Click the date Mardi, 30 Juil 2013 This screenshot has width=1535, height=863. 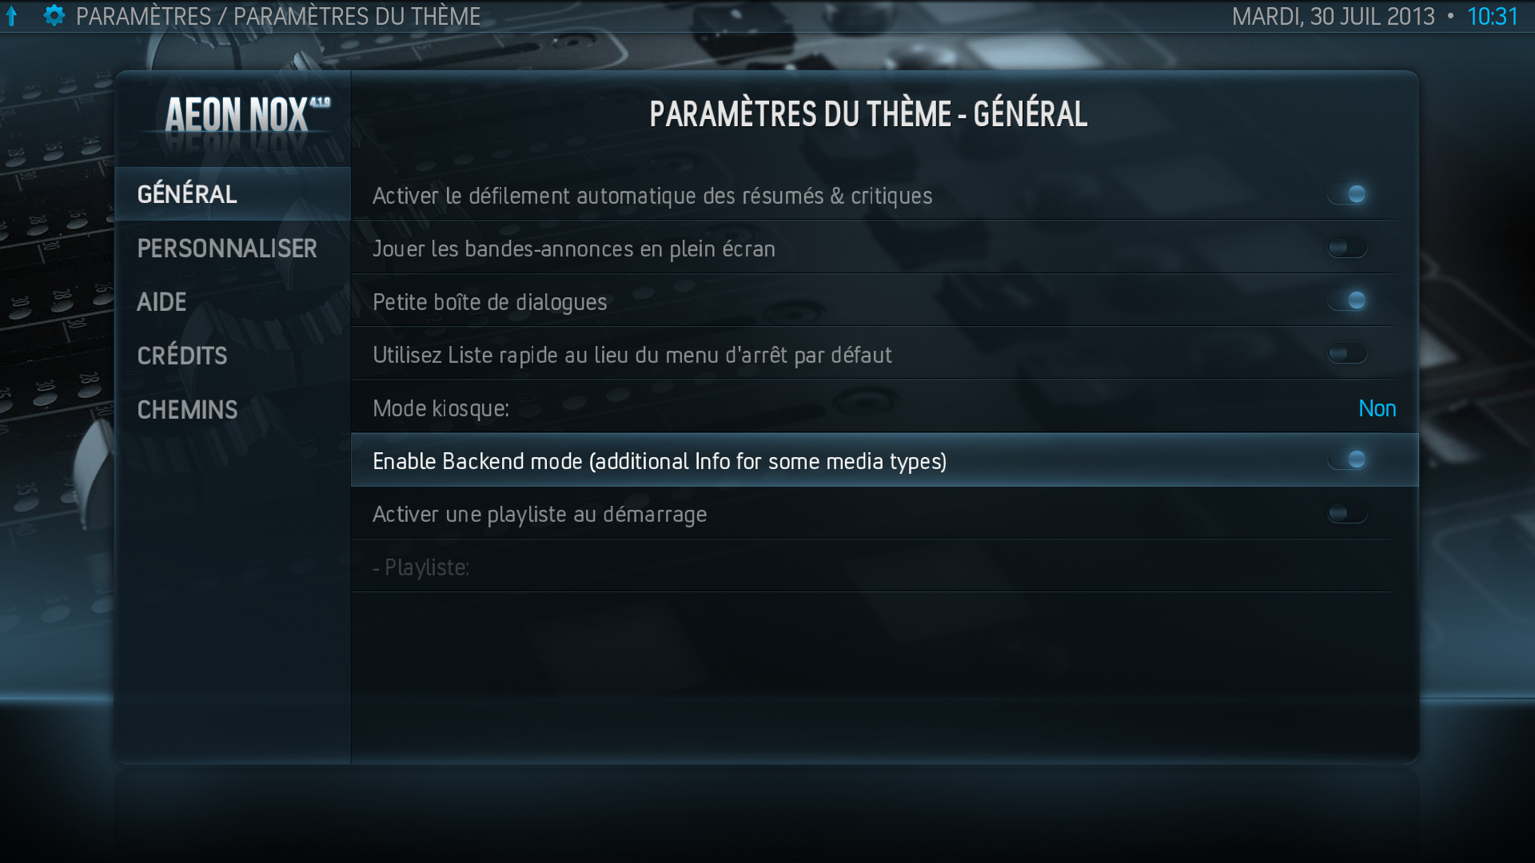1333,17
